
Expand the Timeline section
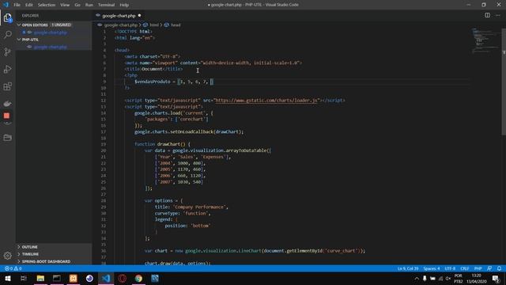point(30,254)
